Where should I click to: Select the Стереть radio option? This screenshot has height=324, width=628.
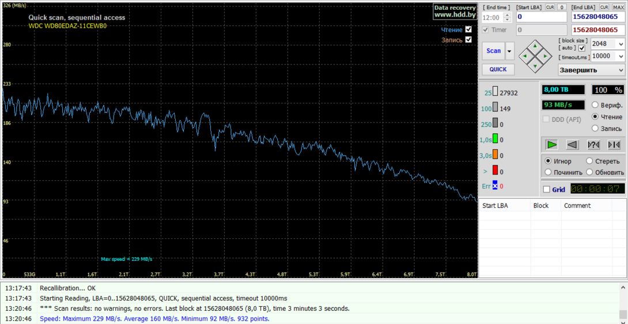point(589,161)
